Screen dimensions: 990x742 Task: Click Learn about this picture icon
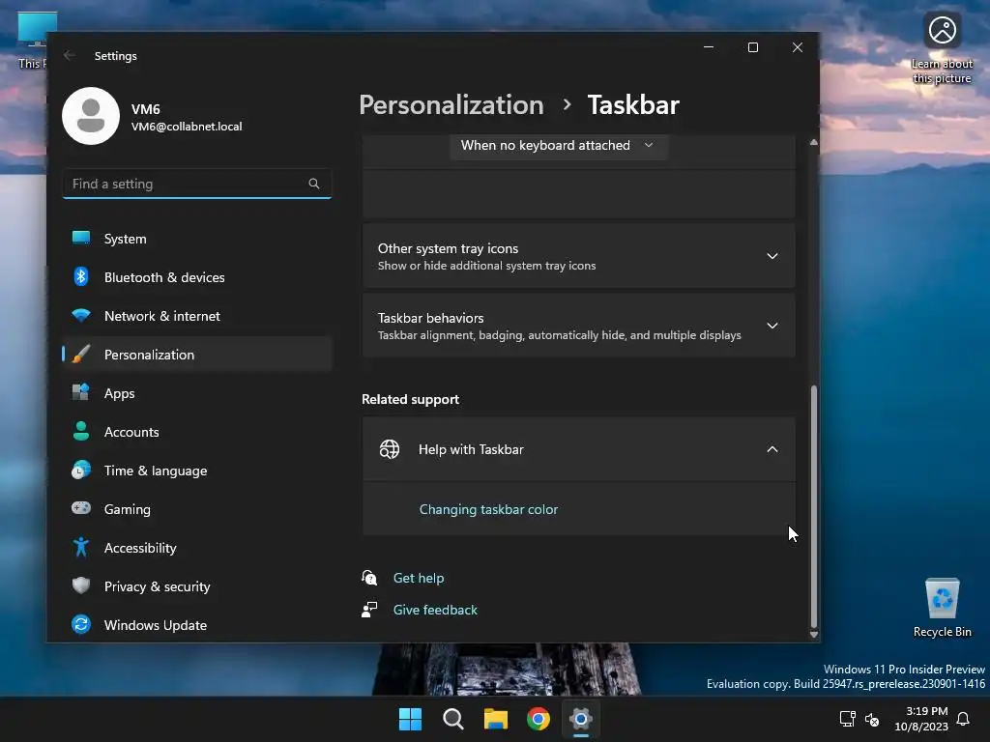pos(942,30)
